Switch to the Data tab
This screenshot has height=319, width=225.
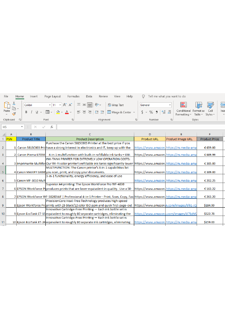click(89, 97)
